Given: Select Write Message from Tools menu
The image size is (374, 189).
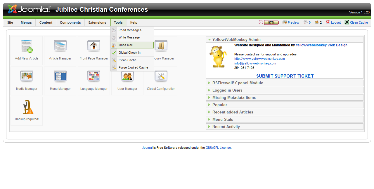Looking at the screenshot, I should pyautogui.click(x=132, y=37).
